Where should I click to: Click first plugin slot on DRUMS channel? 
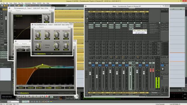pos(91,24)
